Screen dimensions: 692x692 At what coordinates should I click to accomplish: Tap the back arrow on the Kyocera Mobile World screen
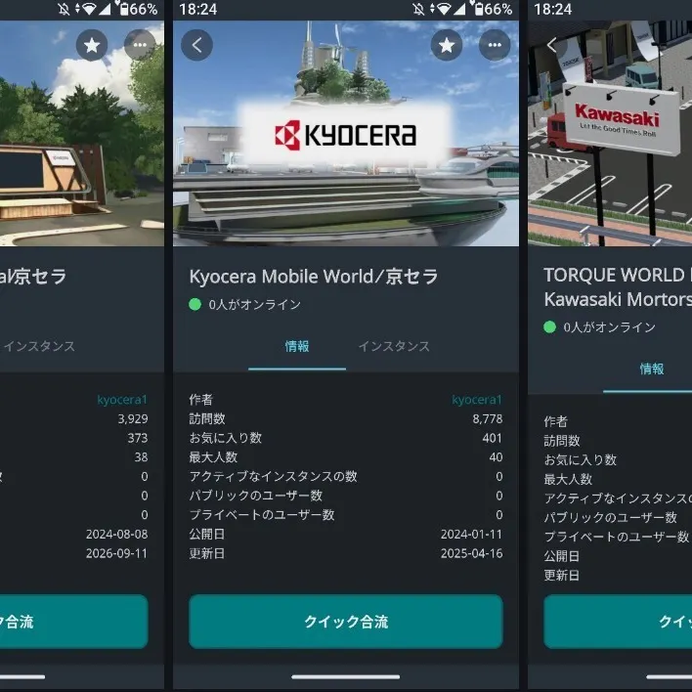[x=196, y=45]
